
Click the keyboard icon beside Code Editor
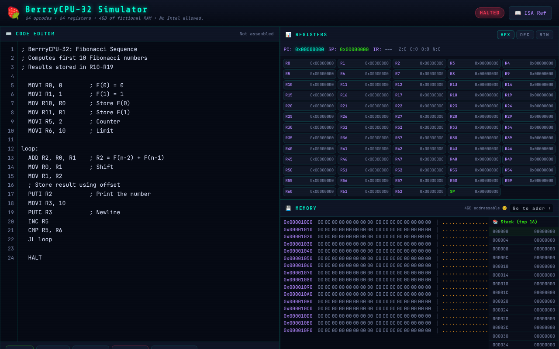pos(9,34)
